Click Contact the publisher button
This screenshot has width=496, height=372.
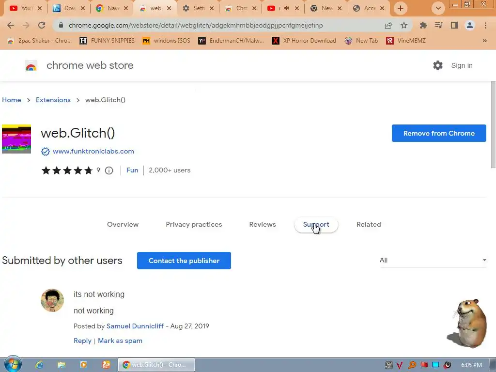point(184,261)
